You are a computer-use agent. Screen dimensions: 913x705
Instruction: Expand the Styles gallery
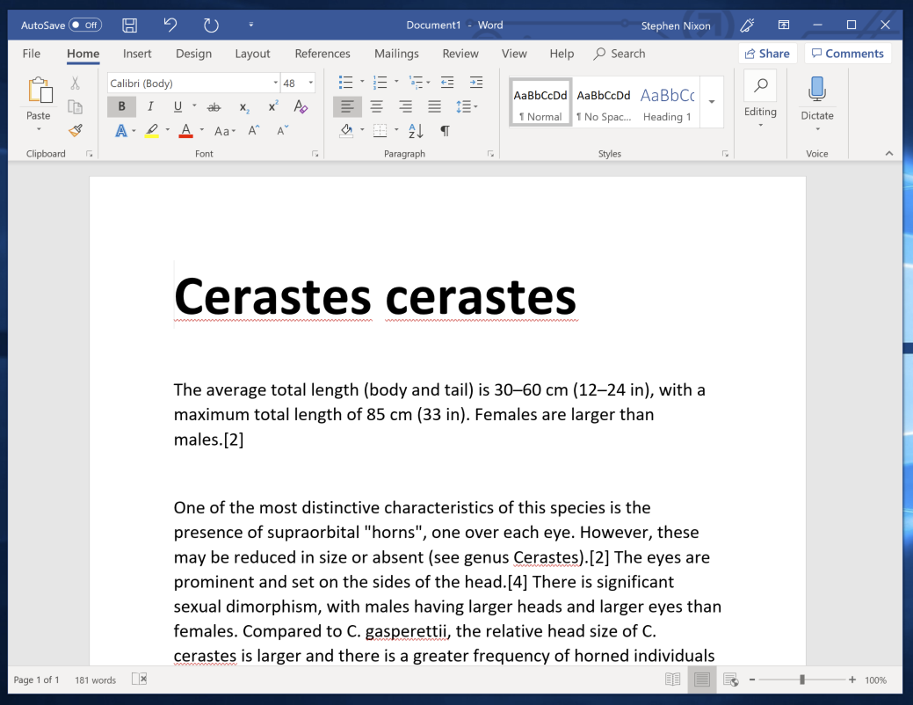coord(712,102)
